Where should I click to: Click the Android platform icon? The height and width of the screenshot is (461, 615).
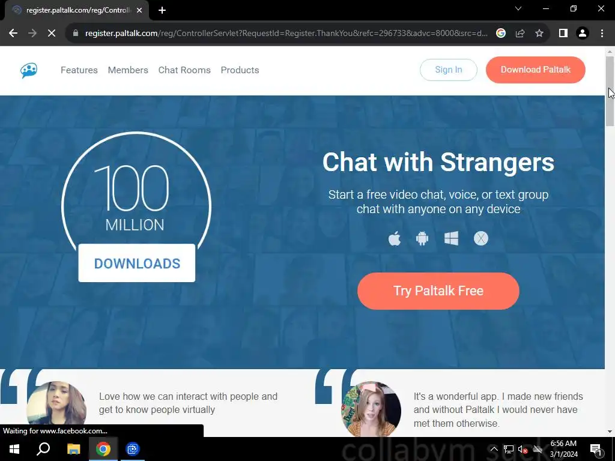[422, 238]
